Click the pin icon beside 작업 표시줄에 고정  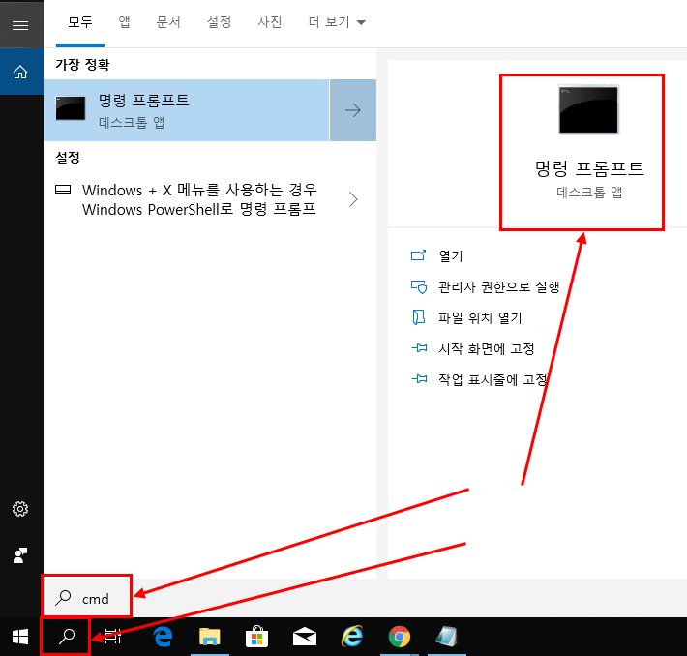[419, 379]
